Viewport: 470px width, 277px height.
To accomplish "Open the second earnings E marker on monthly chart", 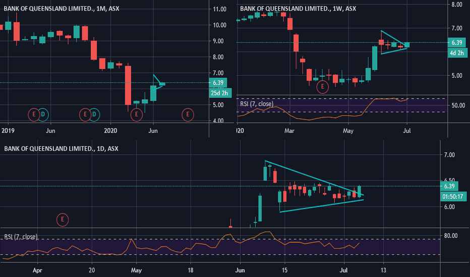I will coord(85,114).
